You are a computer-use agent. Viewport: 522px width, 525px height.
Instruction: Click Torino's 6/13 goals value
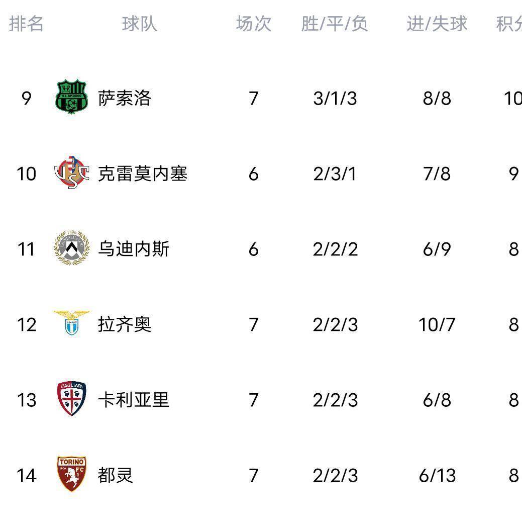[x=437, y=476]
